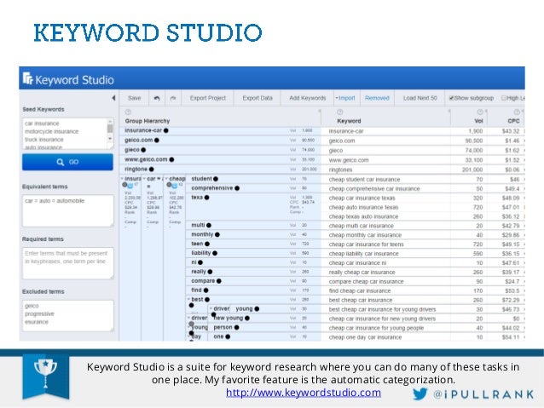The image size is (544, 408).
Task: Click the undo arrow in toolbar
Action: click(x=157, y=99)
